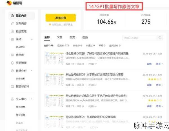This screenshot has width=169, height=131.
Task: Open 栏目 dropdown for 新站如何做SEO article
Action: pos(92,85)
